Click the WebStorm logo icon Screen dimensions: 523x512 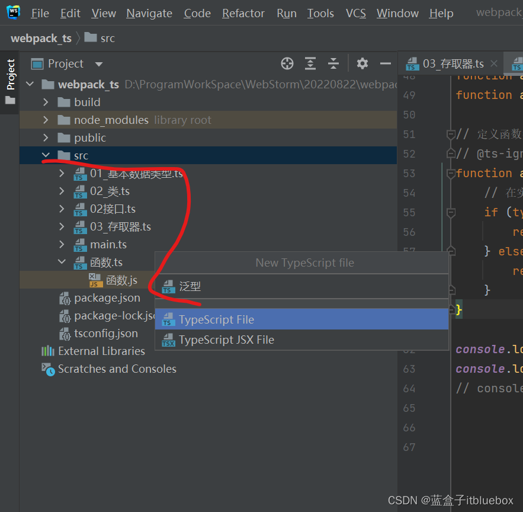click(14, 12)
